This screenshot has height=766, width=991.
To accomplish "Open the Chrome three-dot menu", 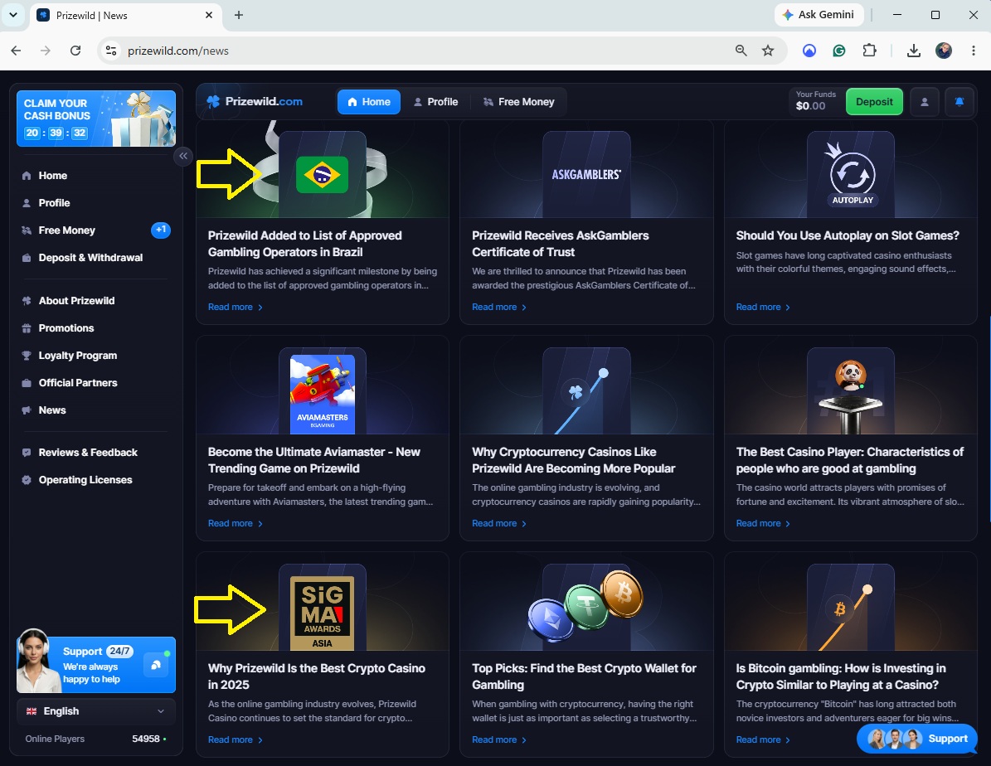I will [x=974, y=51].
